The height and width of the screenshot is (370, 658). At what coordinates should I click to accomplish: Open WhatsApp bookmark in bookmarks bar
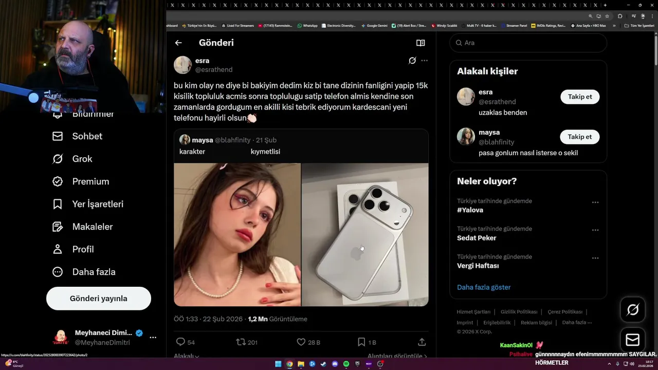[307, 25]
